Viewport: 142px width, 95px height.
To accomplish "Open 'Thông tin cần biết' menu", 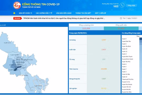I will [x=83, y=13].
